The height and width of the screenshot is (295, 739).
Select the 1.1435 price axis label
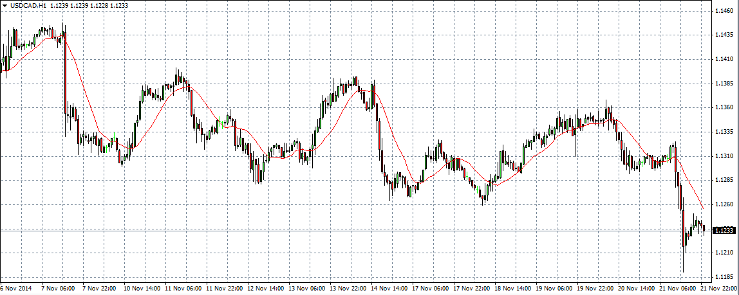click(723, 35)
